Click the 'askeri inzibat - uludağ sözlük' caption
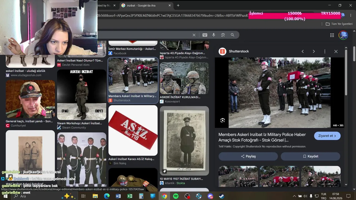Viewport: 356px width, 200px height. 26,71
